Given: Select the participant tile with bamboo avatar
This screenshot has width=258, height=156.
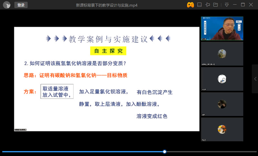Looking at the screenshot, I should coord(222,54).
